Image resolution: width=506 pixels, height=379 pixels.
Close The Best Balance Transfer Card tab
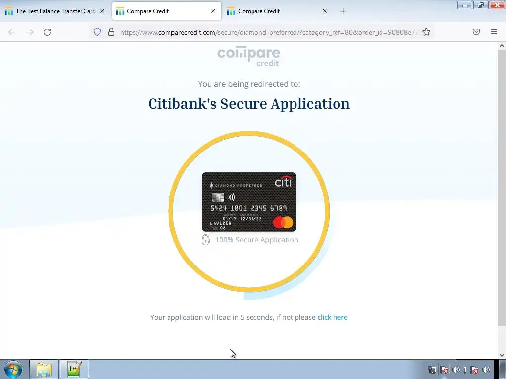point(102,11)
